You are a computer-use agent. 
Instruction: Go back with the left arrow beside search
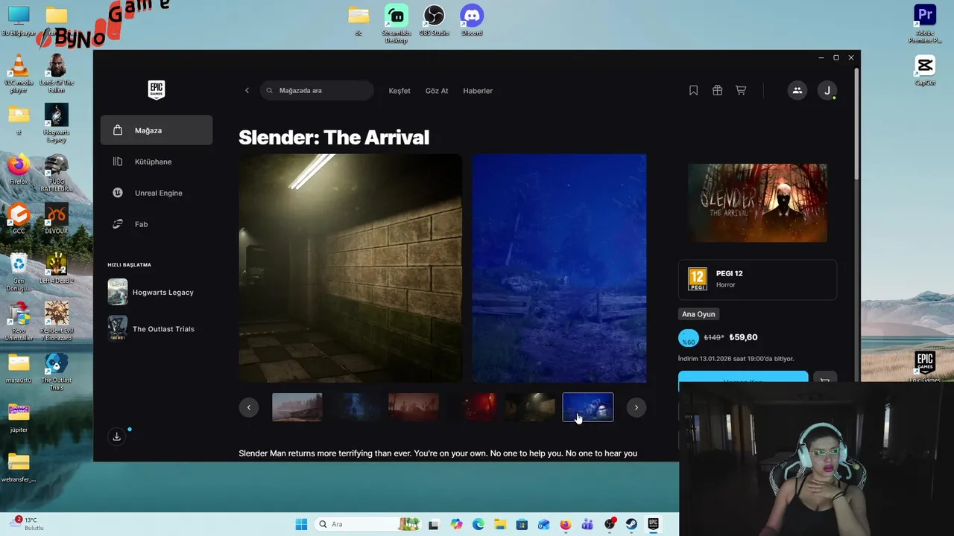tap(247, 91)
